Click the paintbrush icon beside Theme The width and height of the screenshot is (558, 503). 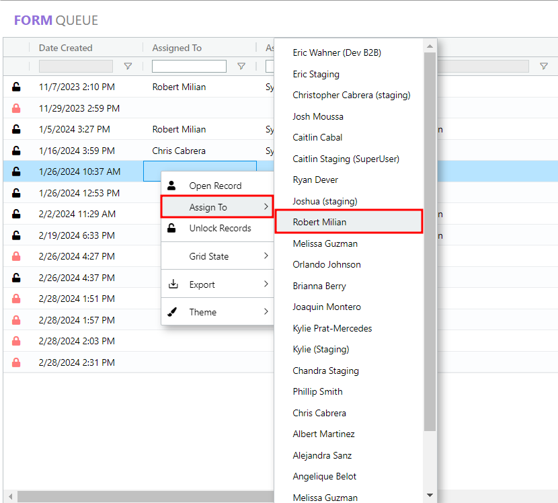172,312
